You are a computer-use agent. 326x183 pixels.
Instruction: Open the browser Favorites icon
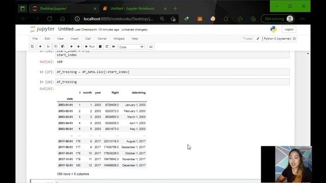(x=240, y=19)
